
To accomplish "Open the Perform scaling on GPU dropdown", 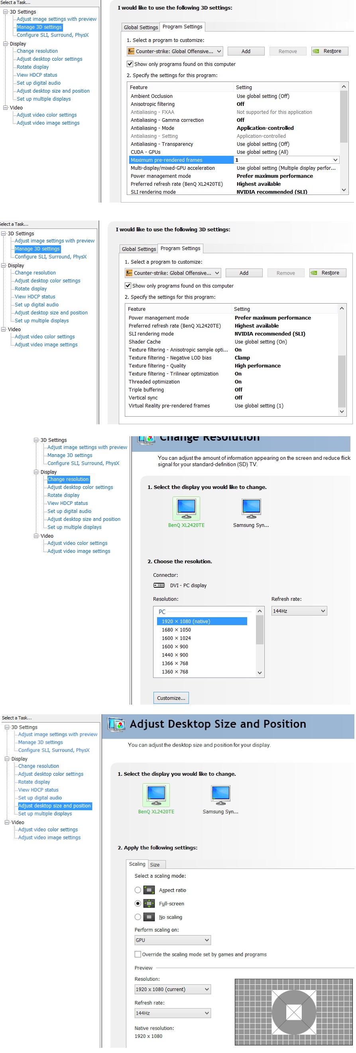I will [x=173, y=940].
